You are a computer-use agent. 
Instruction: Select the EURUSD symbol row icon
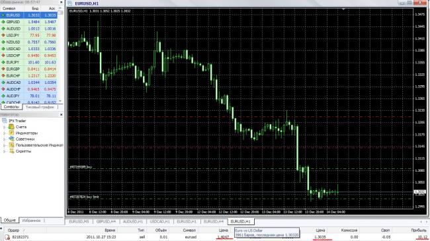[3, 15]
